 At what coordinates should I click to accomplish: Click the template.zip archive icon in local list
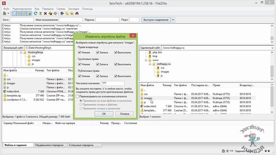click(x=5, y=96)
